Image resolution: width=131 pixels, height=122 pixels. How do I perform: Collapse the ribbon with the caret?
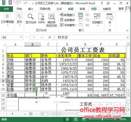127,31
